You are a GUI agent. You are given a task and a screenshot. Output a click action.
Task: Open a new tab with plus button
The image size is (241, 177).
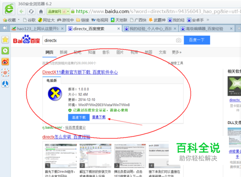239,28
